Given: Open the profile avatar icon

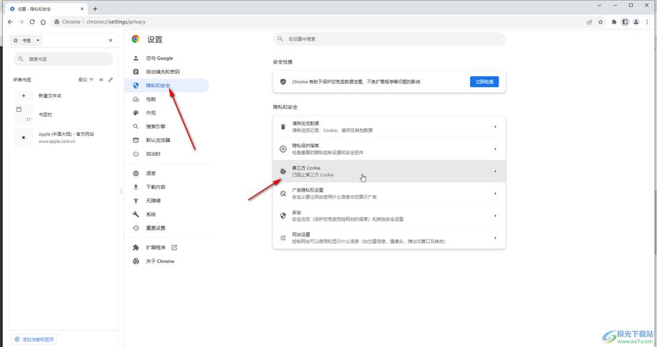Looking at the screenshot, I should click(636, 22).
